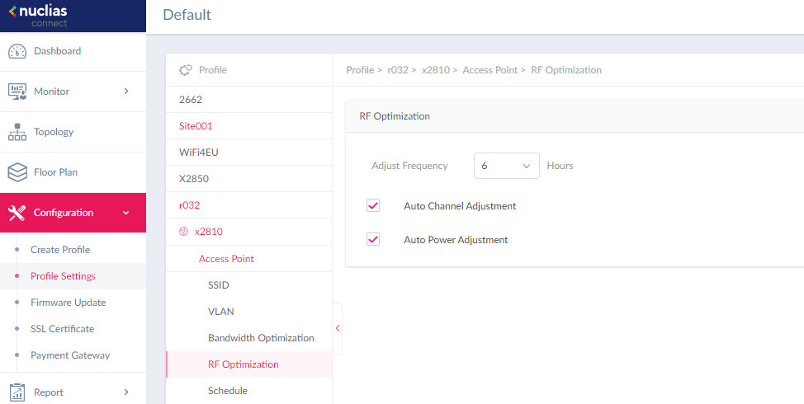Go to SSL Certificate settings
This screenshot has height=404, width=804.
pos(62,329)
